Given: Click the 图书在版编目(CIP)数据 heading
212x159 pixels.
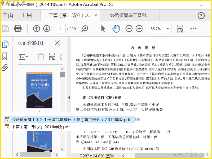Looking at the screenshot, I should pyautogui.click(x=102, y=98).
